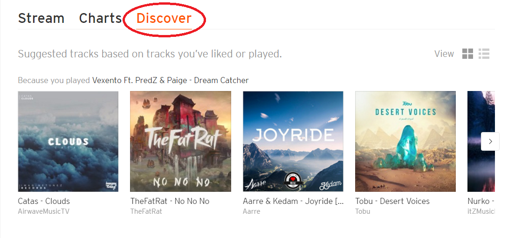The height and width of the screenshot is (238, 508).
Task: Select the Discover tab
Action: (x=164, y=19)
